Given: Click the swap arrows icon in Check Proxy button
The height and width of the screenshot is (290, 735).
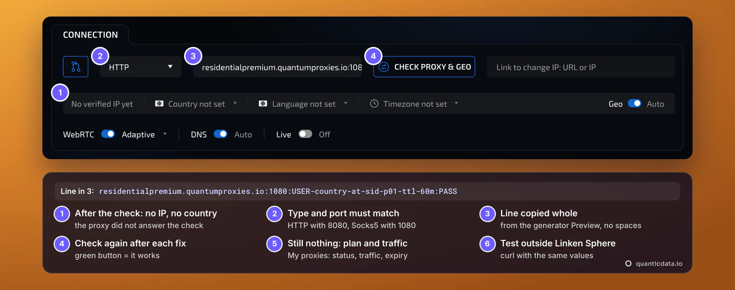Looking at the screenshot, I should click(x=384, y=67).
